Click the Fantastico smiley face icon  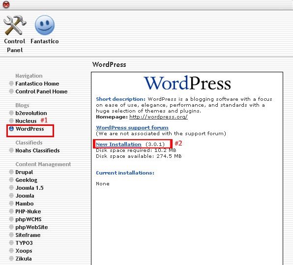pyautogui.click(x=45, y=25)
